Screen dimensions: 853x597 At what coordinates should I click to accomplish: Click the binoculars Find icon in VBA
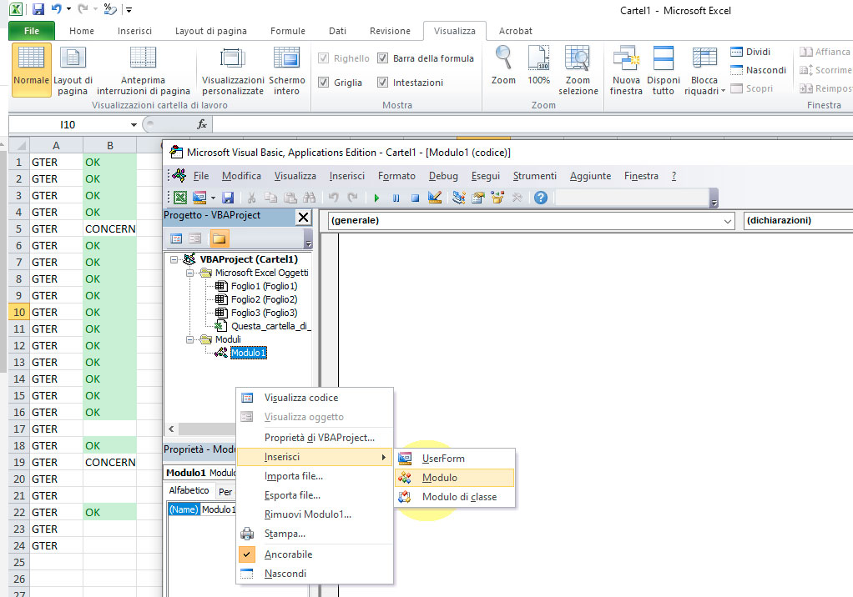click(x=310, y=198)
